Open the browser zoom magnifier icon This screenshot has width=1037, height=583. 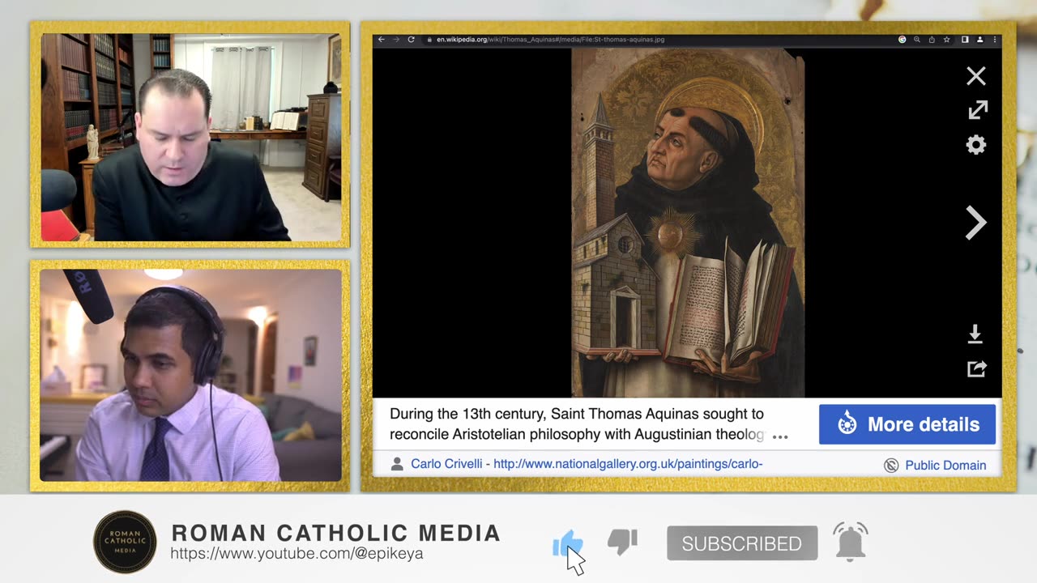917,40
